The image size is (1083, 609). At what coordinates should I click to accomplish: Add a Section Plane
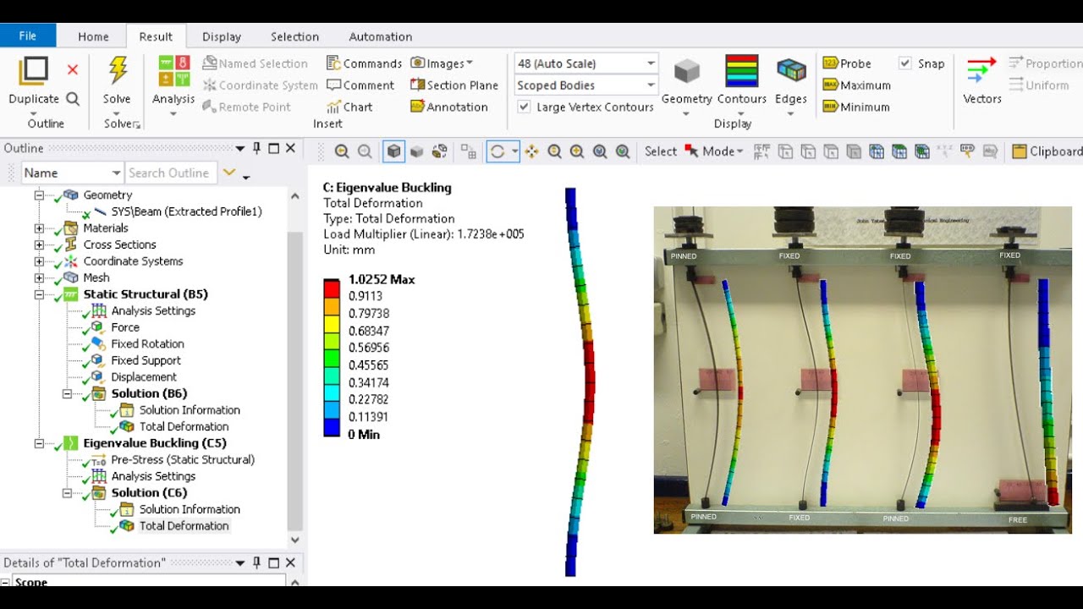point(454,85)
